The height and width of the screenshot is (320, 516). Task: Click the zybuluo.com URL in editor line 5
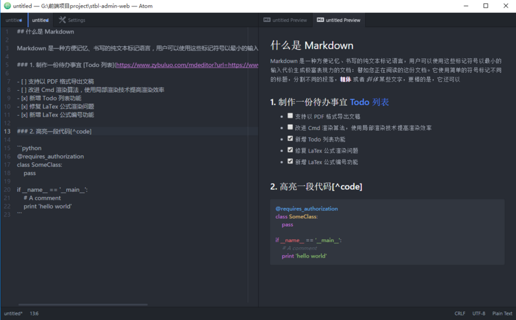(187, 65)
